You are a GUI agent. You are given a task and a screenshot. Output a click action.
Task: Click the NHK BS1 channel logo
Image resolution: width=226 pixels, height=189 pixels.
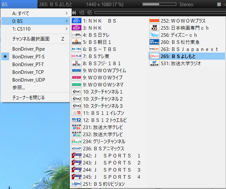tap(77, 21)
